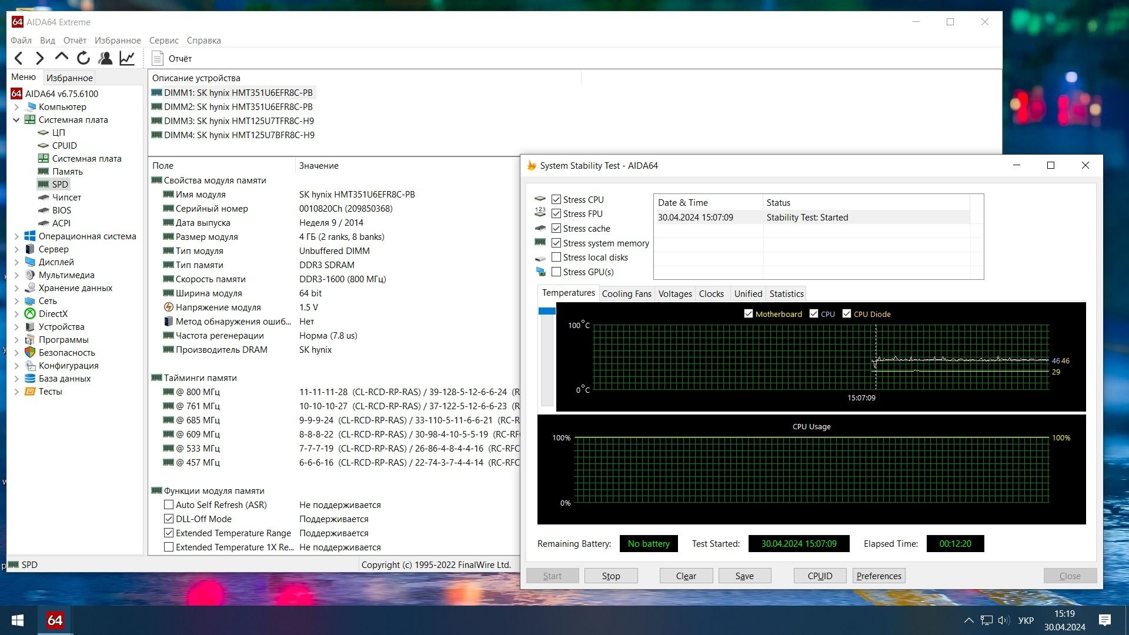Click the Stress GPU(s) sensor icon
Viewport: 1129px width, 635px height.
point(540,272)
